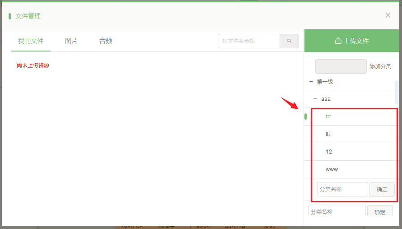Switch to the 我的文件 tab
Image resolution: width=402 pixels, height=229 pixels.
[31, 41]
